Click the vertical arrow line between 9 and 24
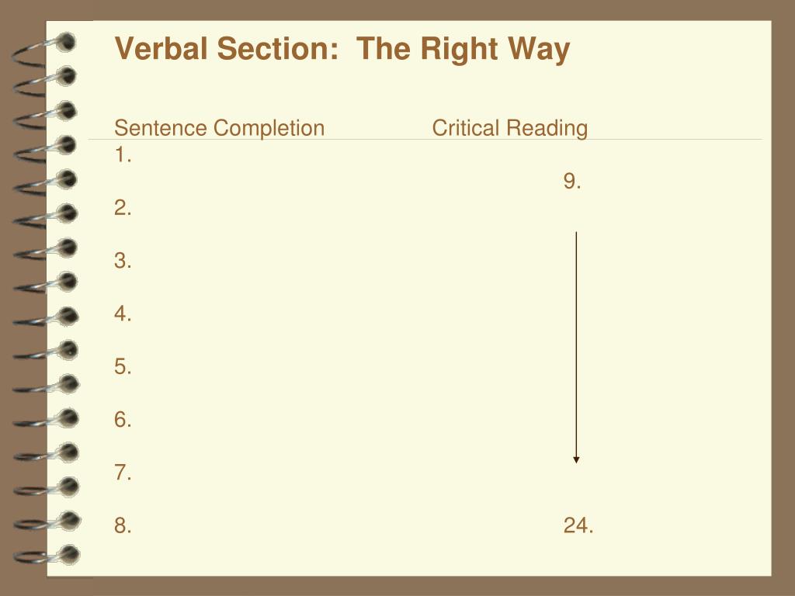Viewport: 795px width, 596px height. [576, 345]
